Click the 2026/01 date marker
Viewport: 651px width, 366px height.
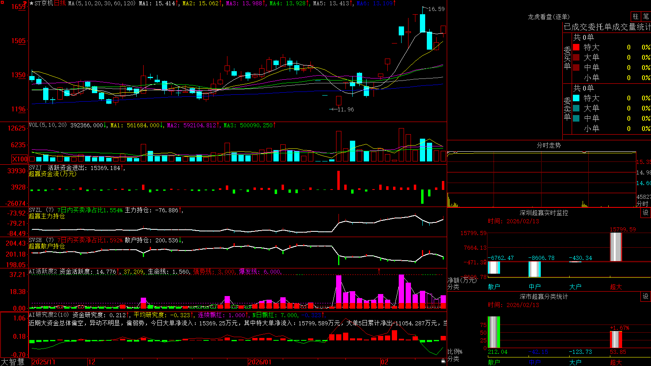(x=260, y=362)
